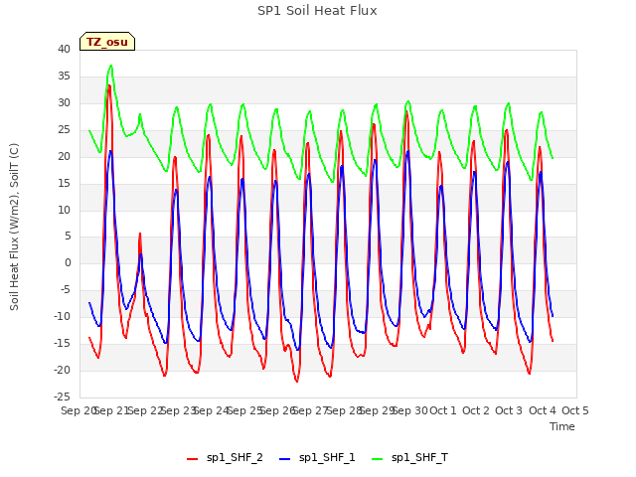Click the Oct 3 x-axis tick label

pyautogui.click(x=509, y=410)
